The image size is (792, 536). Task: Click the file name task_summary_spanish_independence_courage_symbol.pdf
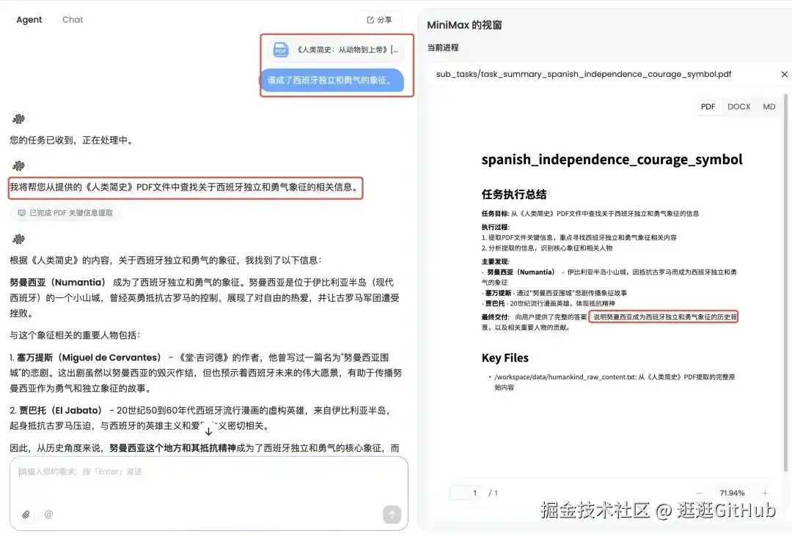coord(584,74)
